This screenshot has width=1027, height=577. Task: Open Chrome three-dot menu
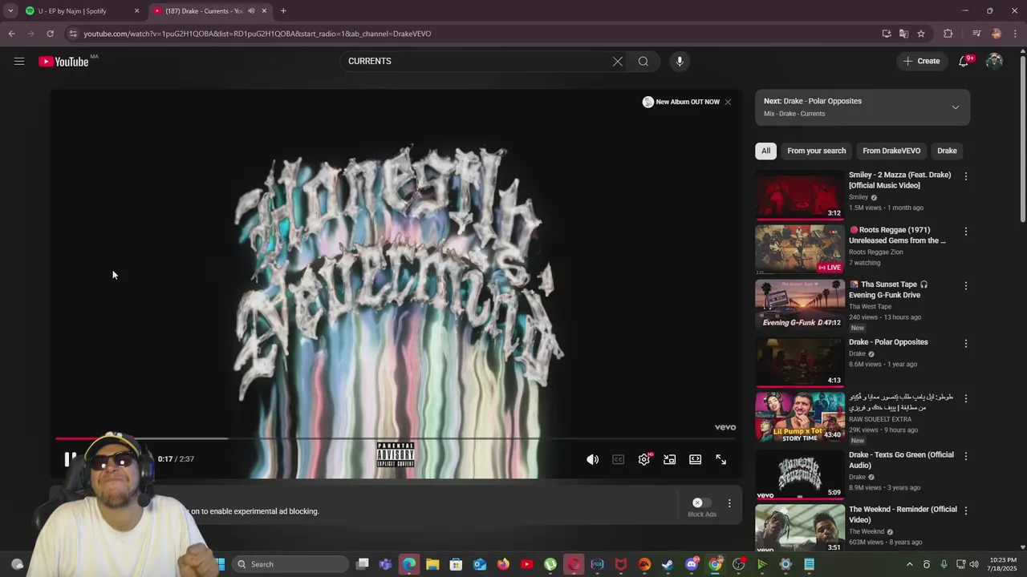(1015, 34)
